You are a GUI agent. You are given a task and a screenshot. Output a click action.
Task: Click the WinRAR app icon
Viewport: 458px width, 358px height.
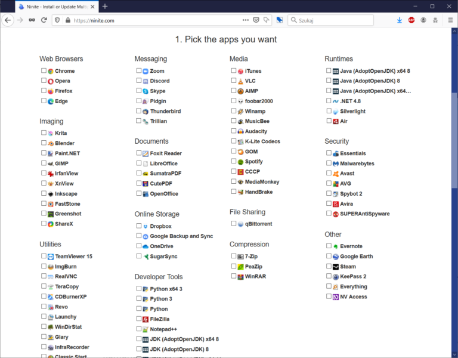coord(240,277)
